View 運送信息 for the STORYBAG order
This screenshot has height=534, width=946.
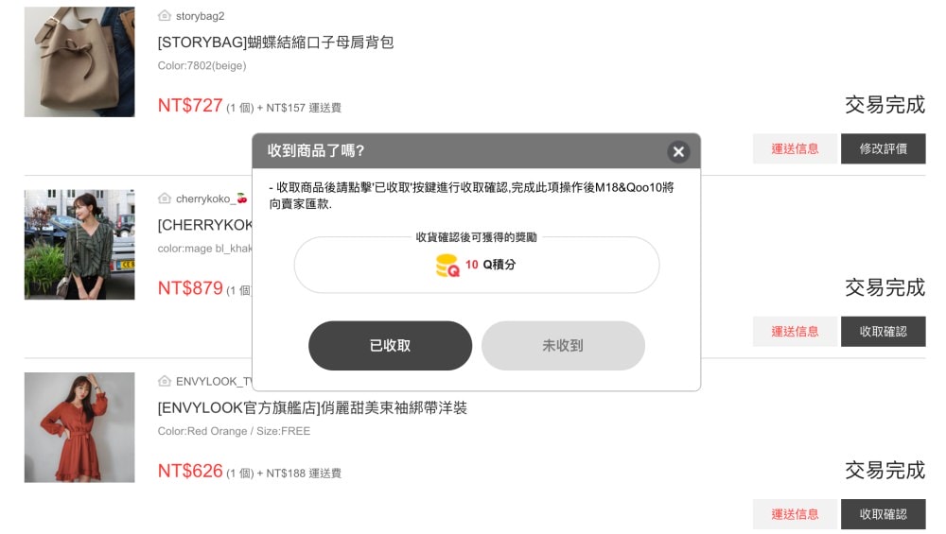pyautogui.click(x=795, y=148)
